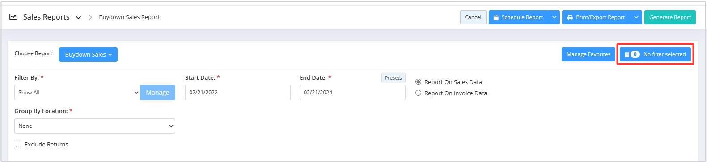Viewport: 707px width, 162px height.
Task: Expand the Sales Reports chevron menu
Action: (x=78, y=18)
